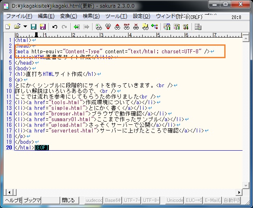Maximize the sakura editor window

(226, 4)
